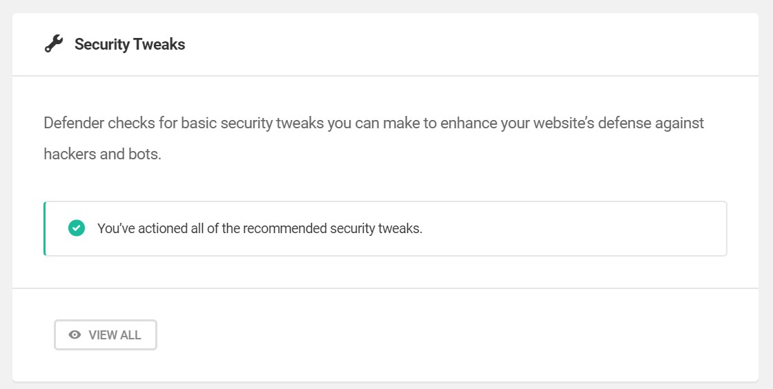Click the green checkmark success icon
Screen dimensions: 773x389
[x=77, y=228]
